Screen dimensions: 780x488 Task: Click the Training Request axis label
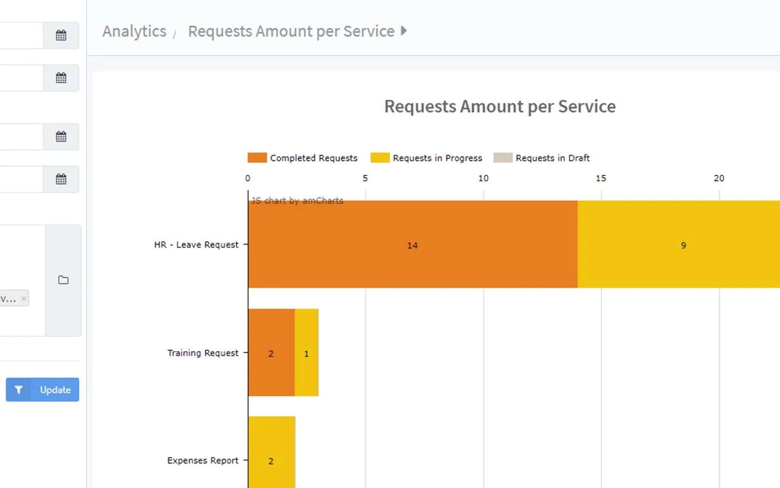coord(203,353)
